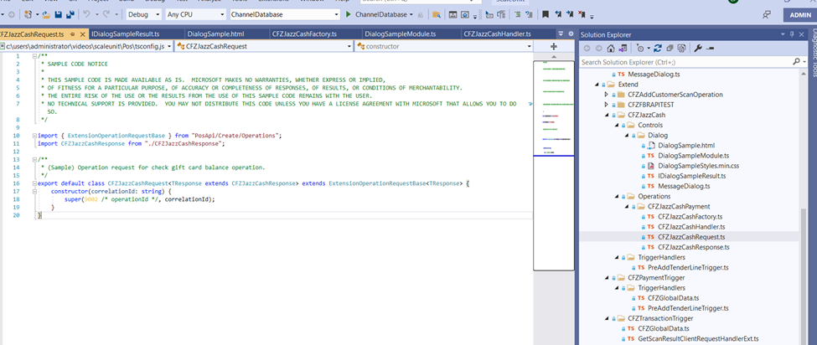817x345 pixels.
Task: Collapse the Operations folder
Action: pyautogui.click(x=617, y=196)
